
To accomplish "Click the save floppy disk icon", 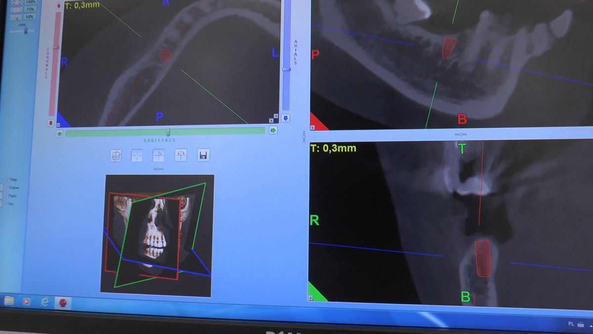I will (x=203, y=155).
